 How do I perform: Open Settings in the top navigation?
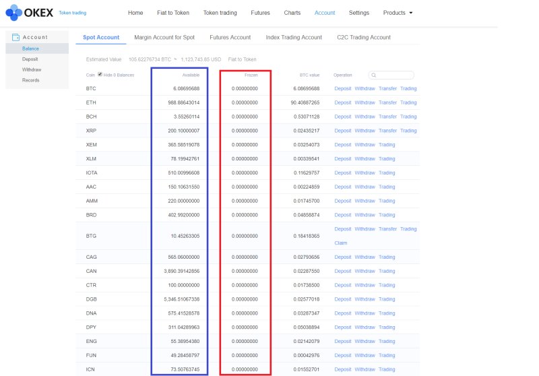point(359,13)
